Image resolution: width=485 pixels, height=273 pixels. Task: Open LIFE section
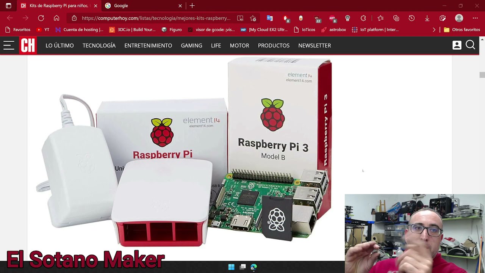[216, 45]
